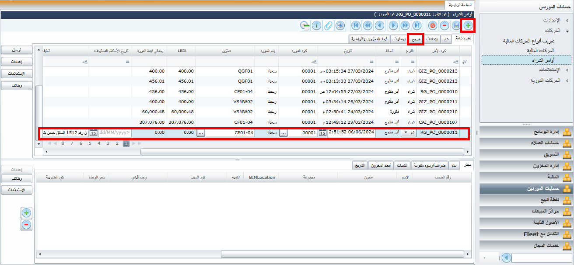Click the ترحيل button on the left
Viewport: 574px width, 265px height.
[17, 50]
